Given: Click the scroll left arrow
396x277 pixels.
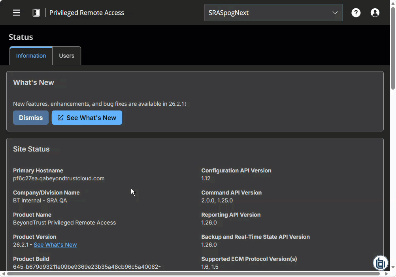Looking at the screenshot, I should pyautogui.click(x=3, y=274).
